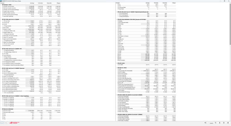Select the Teljes CPU használat row
Screen dimensions: 231x126
31,37
